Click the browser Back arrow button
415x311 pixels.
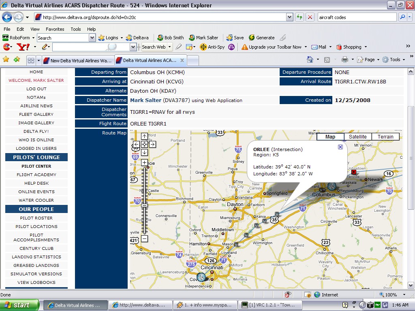(x=7, y=17)
